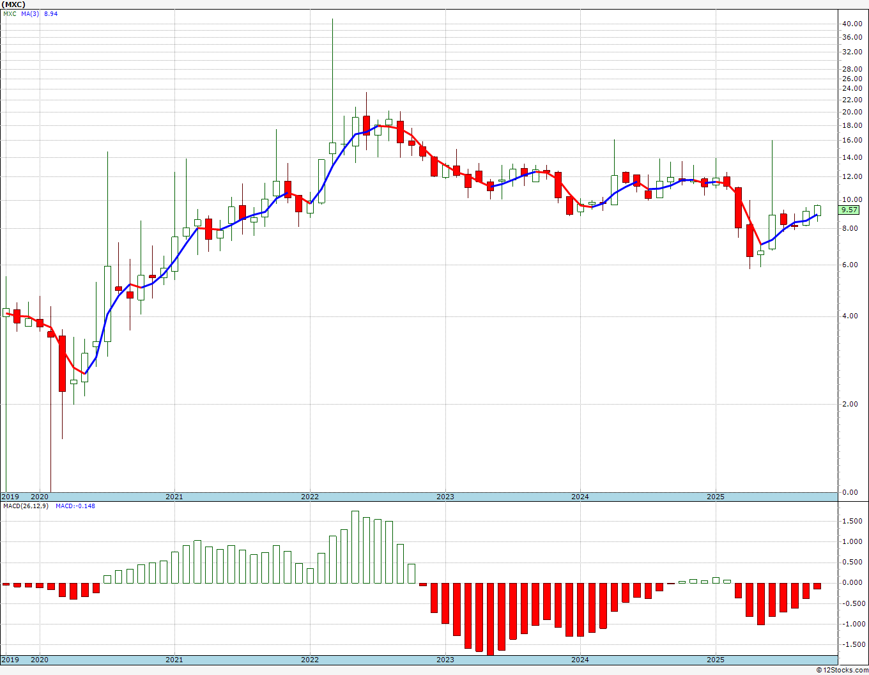The height and width of the screenshot is (675, 869).
Task: Click the 2021 marker on price timeline
Action: [174, 497]
